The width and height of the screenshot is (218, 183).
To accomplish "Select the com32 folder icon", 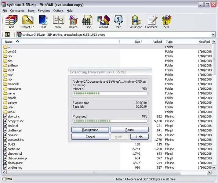I will [5, 52].
